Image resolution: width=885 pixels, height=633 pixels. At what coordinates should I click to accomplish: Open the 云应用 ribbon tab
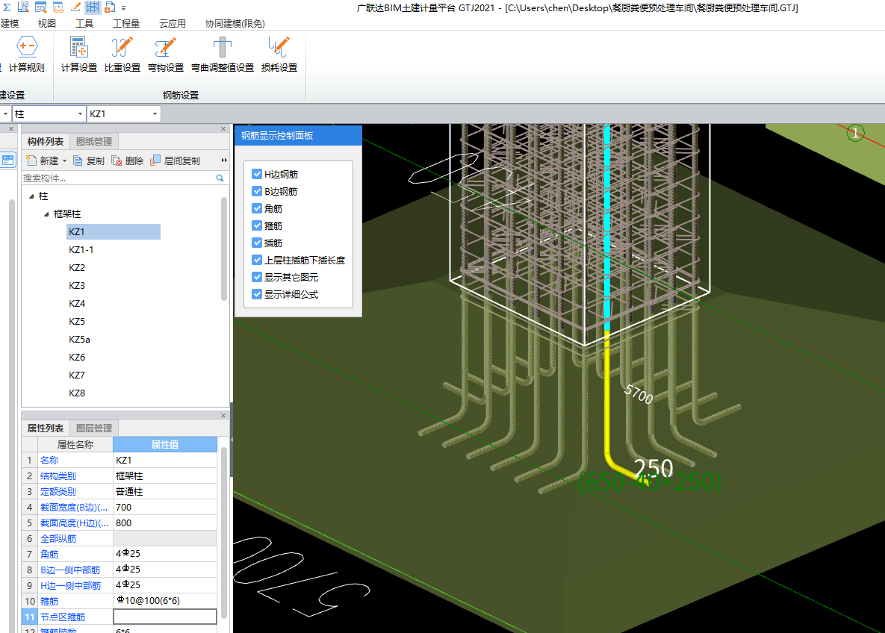pos(173,24)
